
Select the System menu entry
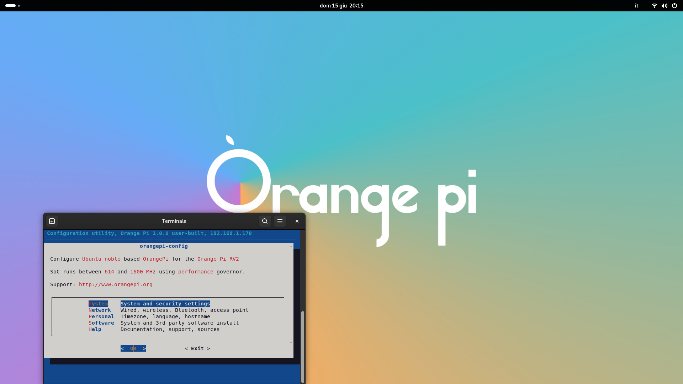pos(98,304)
